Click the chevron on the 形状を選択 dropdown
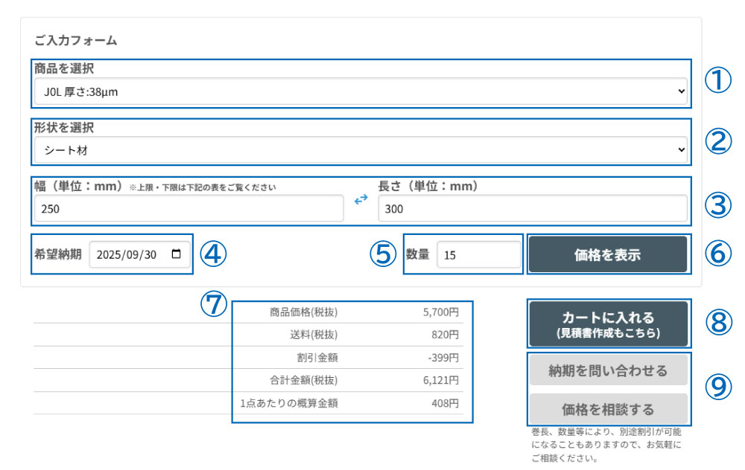 coord(680,149)
